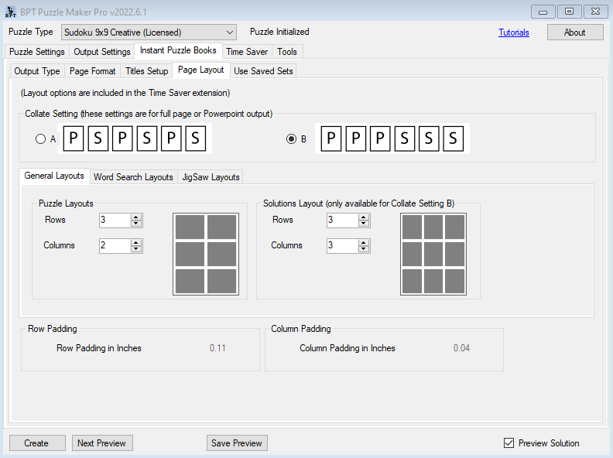Image resolution: width=613 pixels, height=458 pixels.
Task: Click the Next Preview button
Action: click(101, 443)
